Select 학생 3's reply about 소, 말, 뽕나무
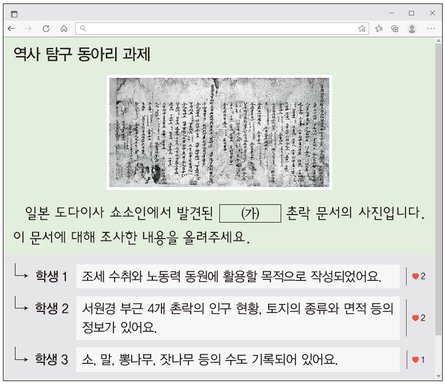The image size is (445, 384). point(238,359)
